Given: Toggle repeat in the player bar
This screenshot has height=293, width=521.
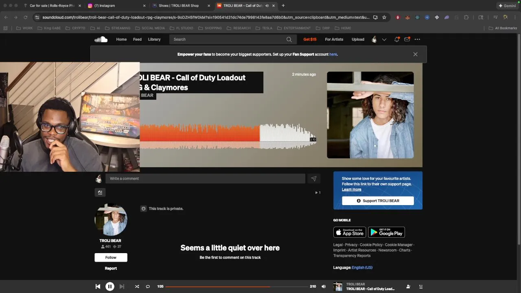Looking at the screenshot, I should point(148,286).
